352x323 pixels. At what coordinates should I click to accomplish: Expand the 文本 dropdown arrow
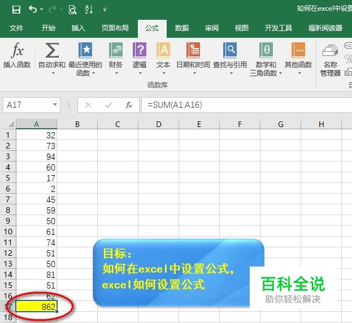tap(164, 73)
